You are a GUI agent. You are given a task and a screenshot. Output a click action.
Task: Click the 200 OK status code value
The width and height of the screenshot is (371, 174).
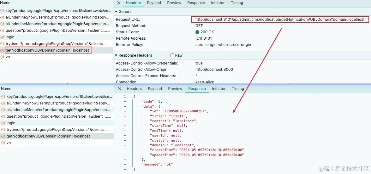tap(207, 32)
